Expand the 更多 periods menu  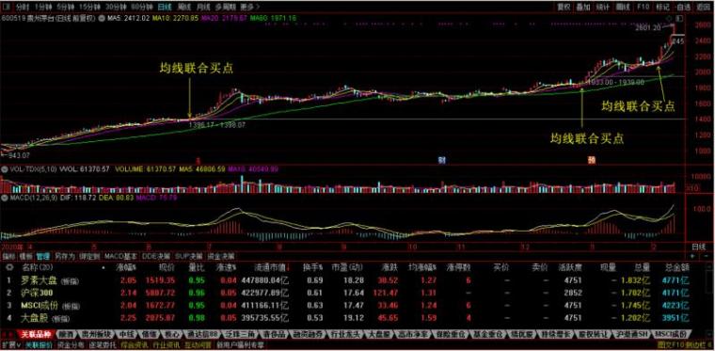tap(249, 7)
